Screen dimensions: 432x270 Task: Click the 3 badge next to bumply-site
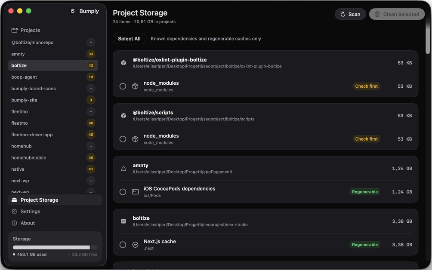(x=91, y=100)
